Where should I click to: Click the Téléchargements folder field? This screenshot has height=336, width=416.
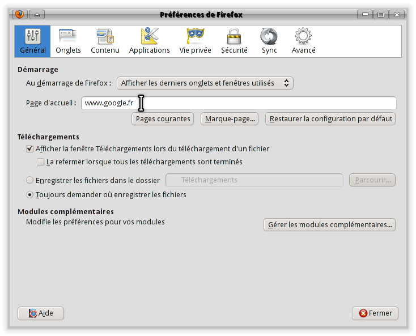254,180
